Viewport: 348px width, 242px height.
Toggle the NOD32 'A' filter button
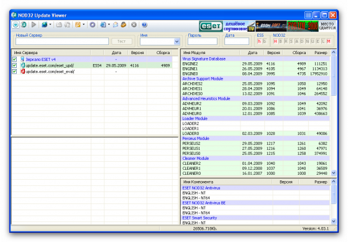(x=296, y=41)
